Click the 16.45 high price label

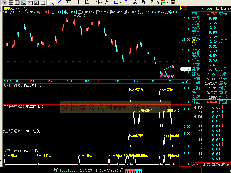81,15
